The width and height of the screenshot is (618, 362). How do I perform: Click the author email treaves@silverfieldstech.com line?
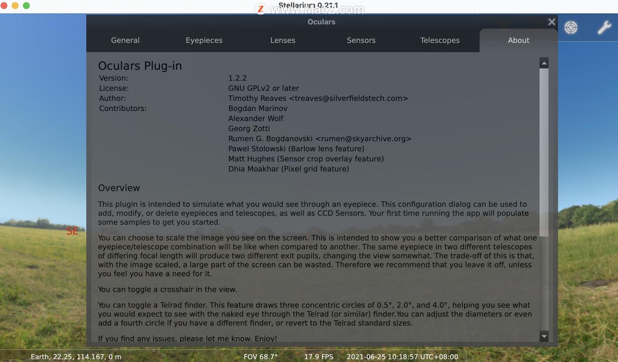pyautogui.click(x=318, y=98)
